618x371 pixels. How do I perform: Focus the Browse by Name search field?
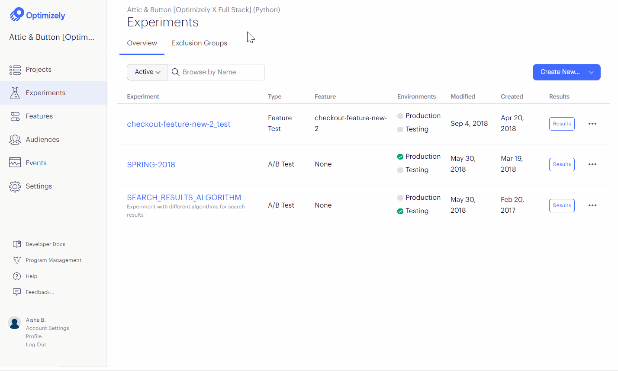(216, 72)
